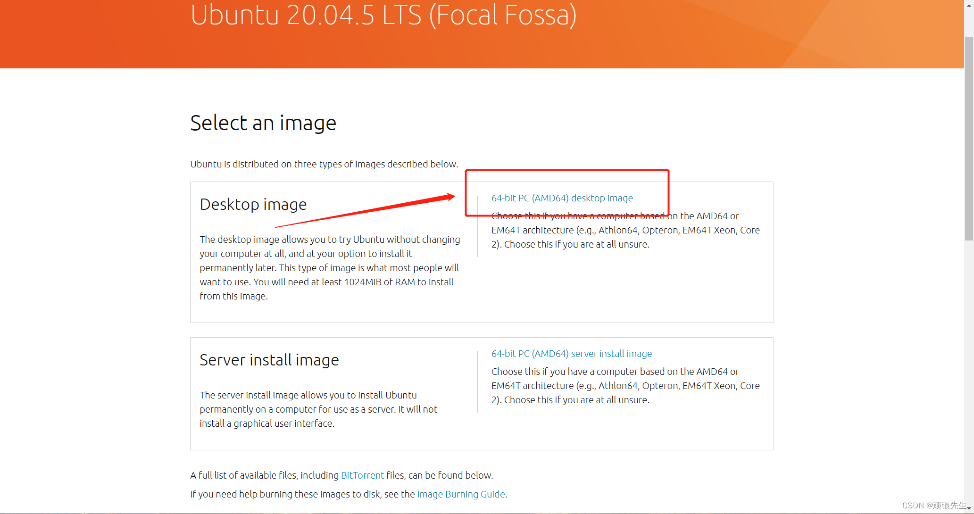The image size is (974, 514).
Task: Click the 'Server install image' heading
Action: click(269, 360)
